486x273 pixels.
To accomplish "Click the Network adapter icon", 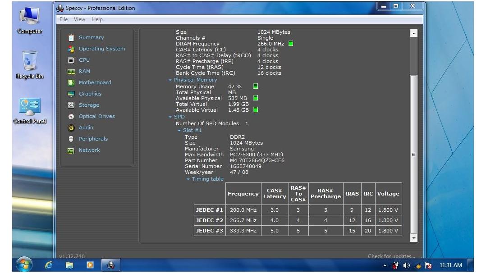I will point(71,150).
